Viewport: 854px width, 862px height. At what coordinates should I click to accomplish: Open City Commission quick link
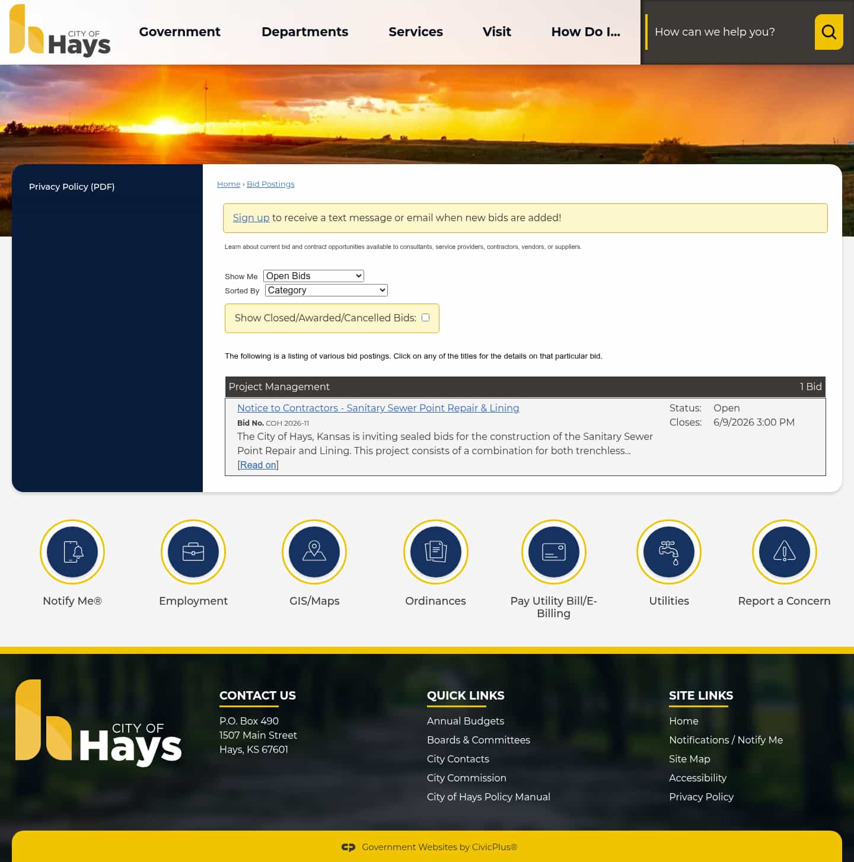pos(467,778)
